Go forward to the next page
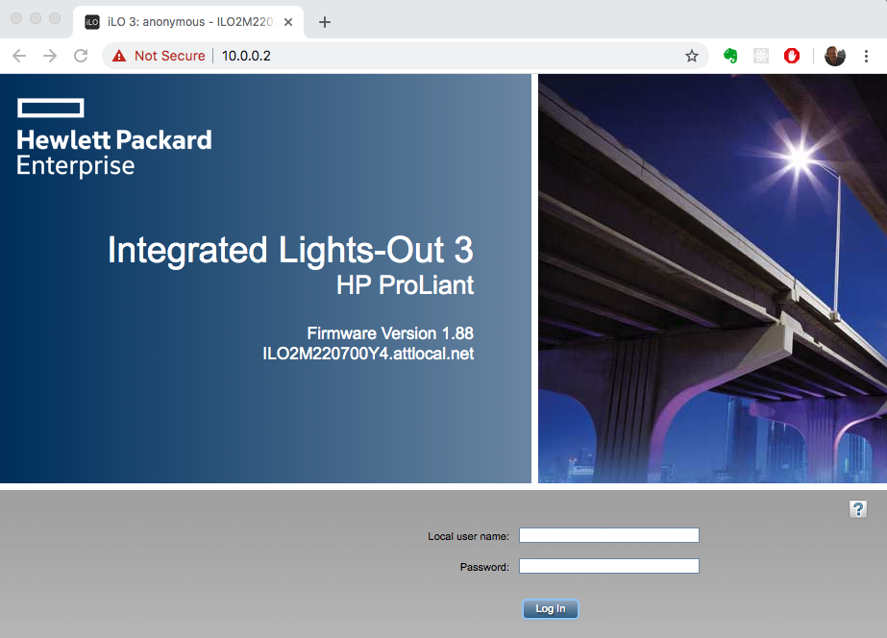The image size is (887, 638). (50, 56)
